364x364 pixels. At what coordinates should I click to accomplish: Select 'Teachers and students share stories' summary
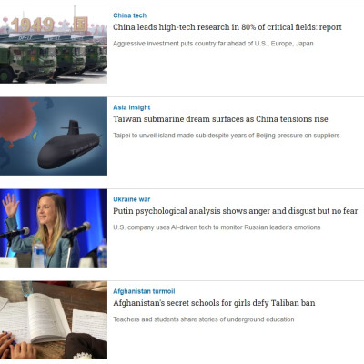click(204, 319)
